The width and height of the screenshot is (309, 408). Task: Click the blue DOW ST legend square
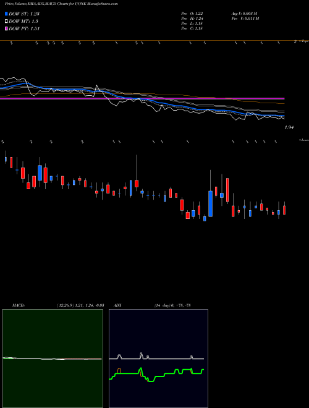7,14
